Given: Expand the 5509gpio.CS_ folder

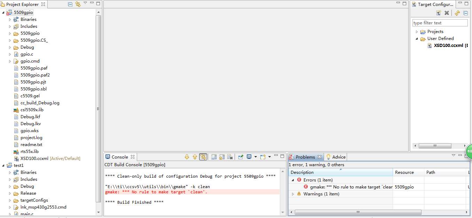Looking at the screenshot, I should point(10,40).
